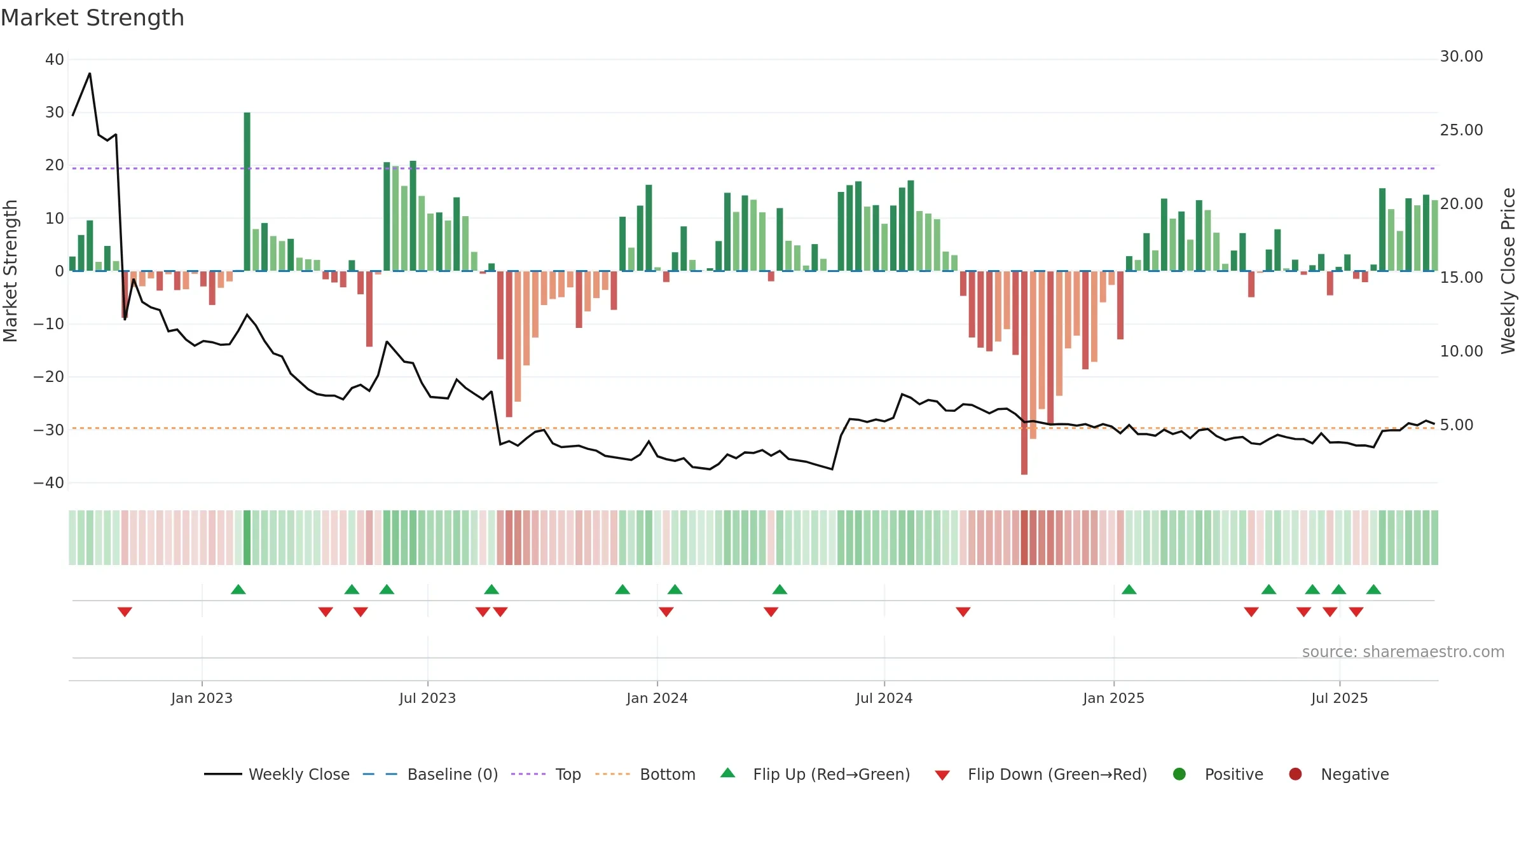
Task: Click the −30 tick on left axis
Action: 49,430
